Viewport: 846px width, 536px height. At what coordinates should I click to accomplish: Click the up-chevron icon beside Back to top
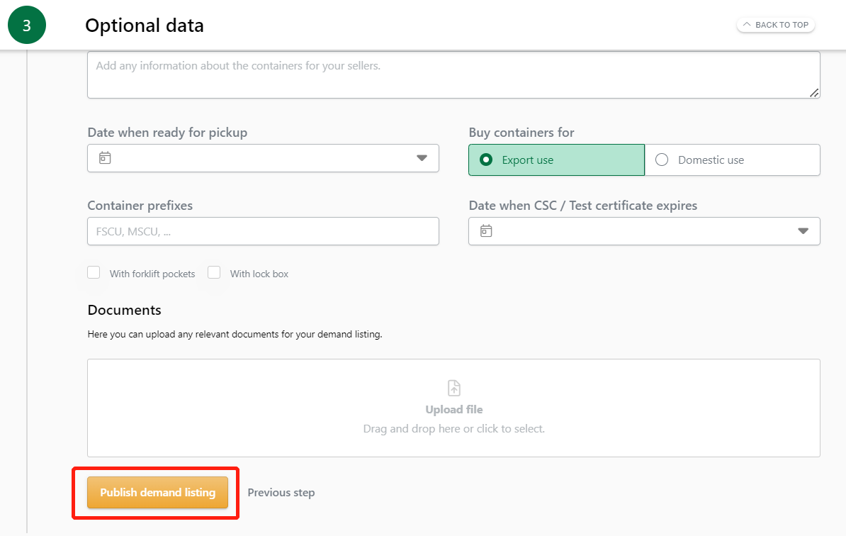coord(747,25)
